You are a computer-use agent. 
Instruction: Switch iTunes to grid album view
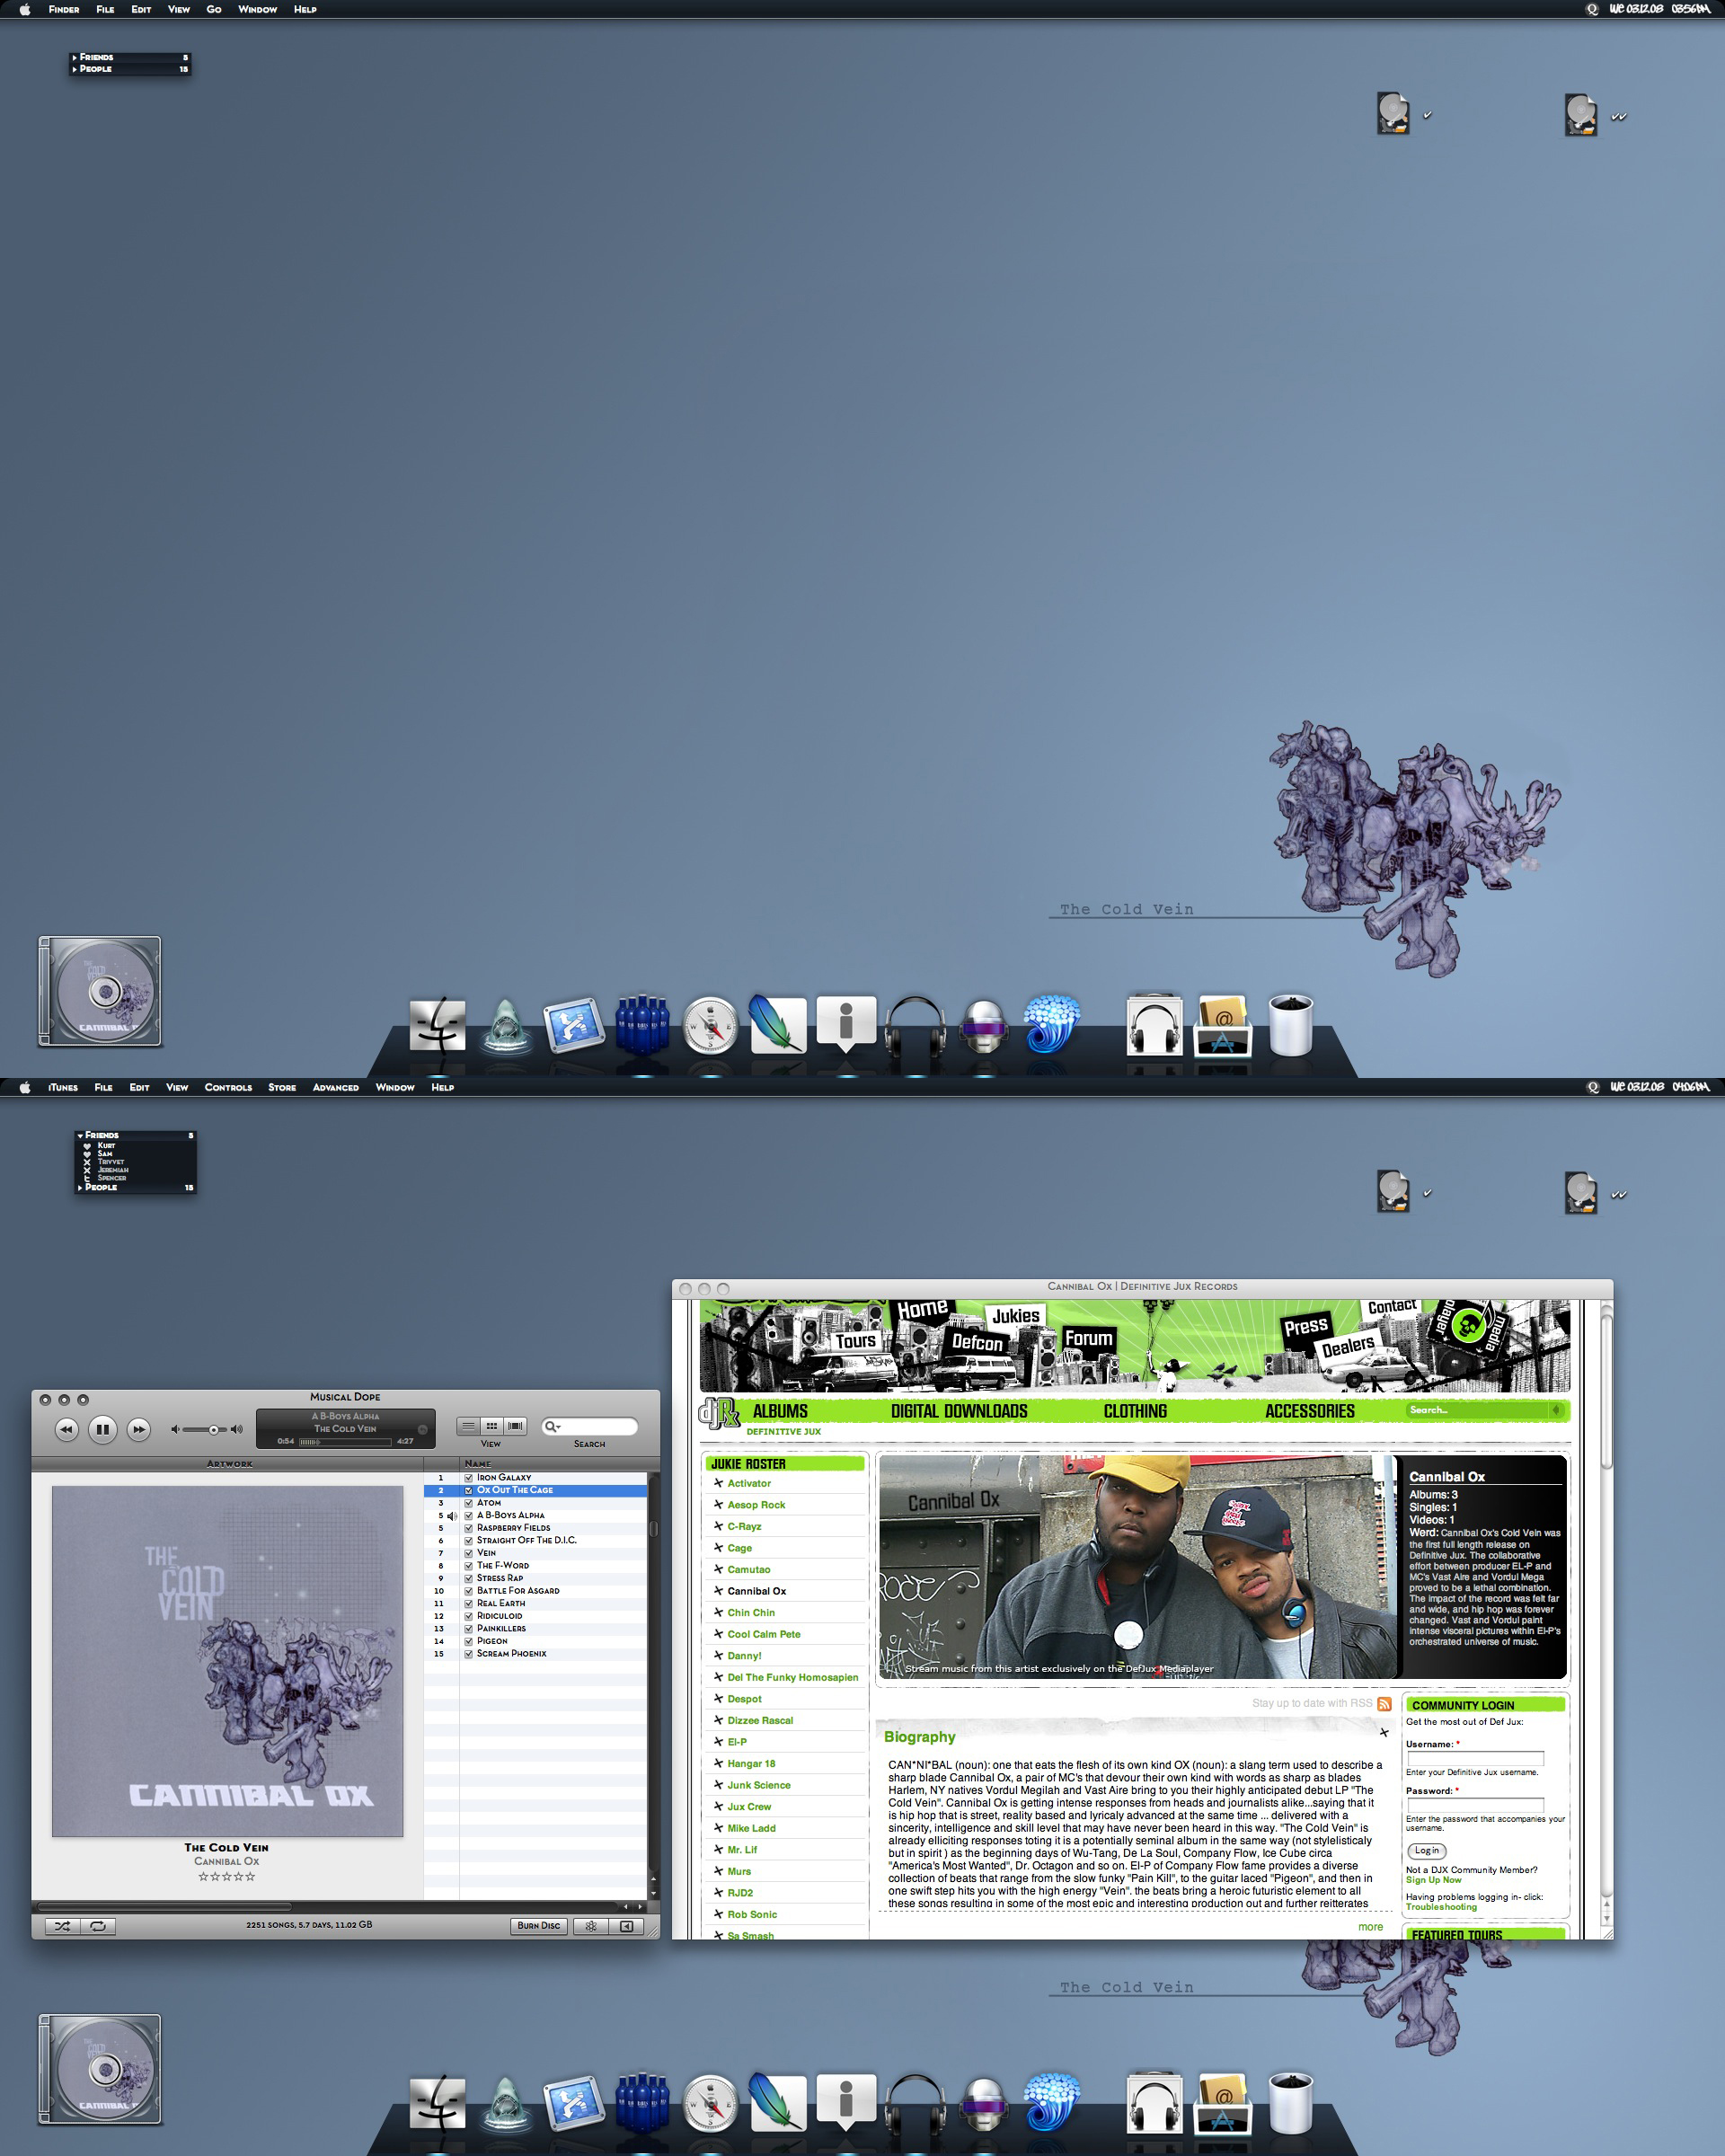pyautogui.click(x=492, y=1426)
